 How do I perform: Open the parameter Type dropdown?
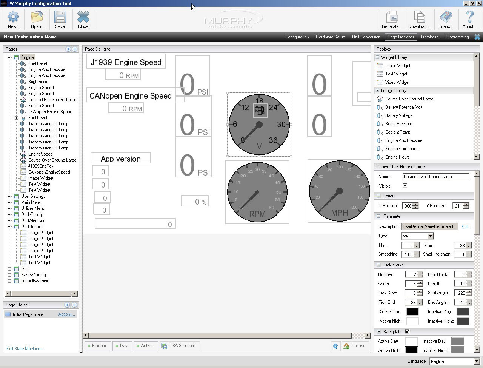[x=430, y=236]
